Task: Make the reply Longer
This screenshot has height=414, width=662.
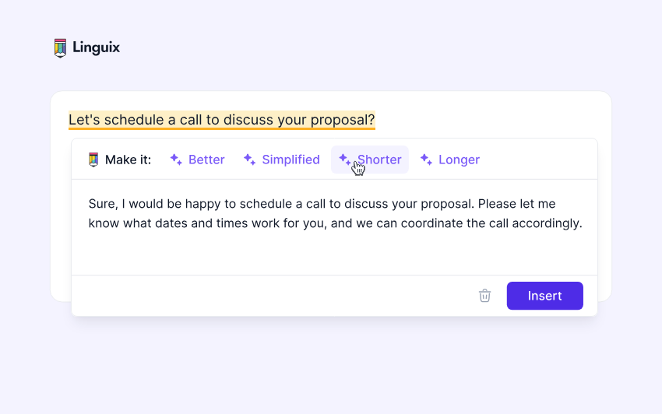Action: (x=459, y=160)
